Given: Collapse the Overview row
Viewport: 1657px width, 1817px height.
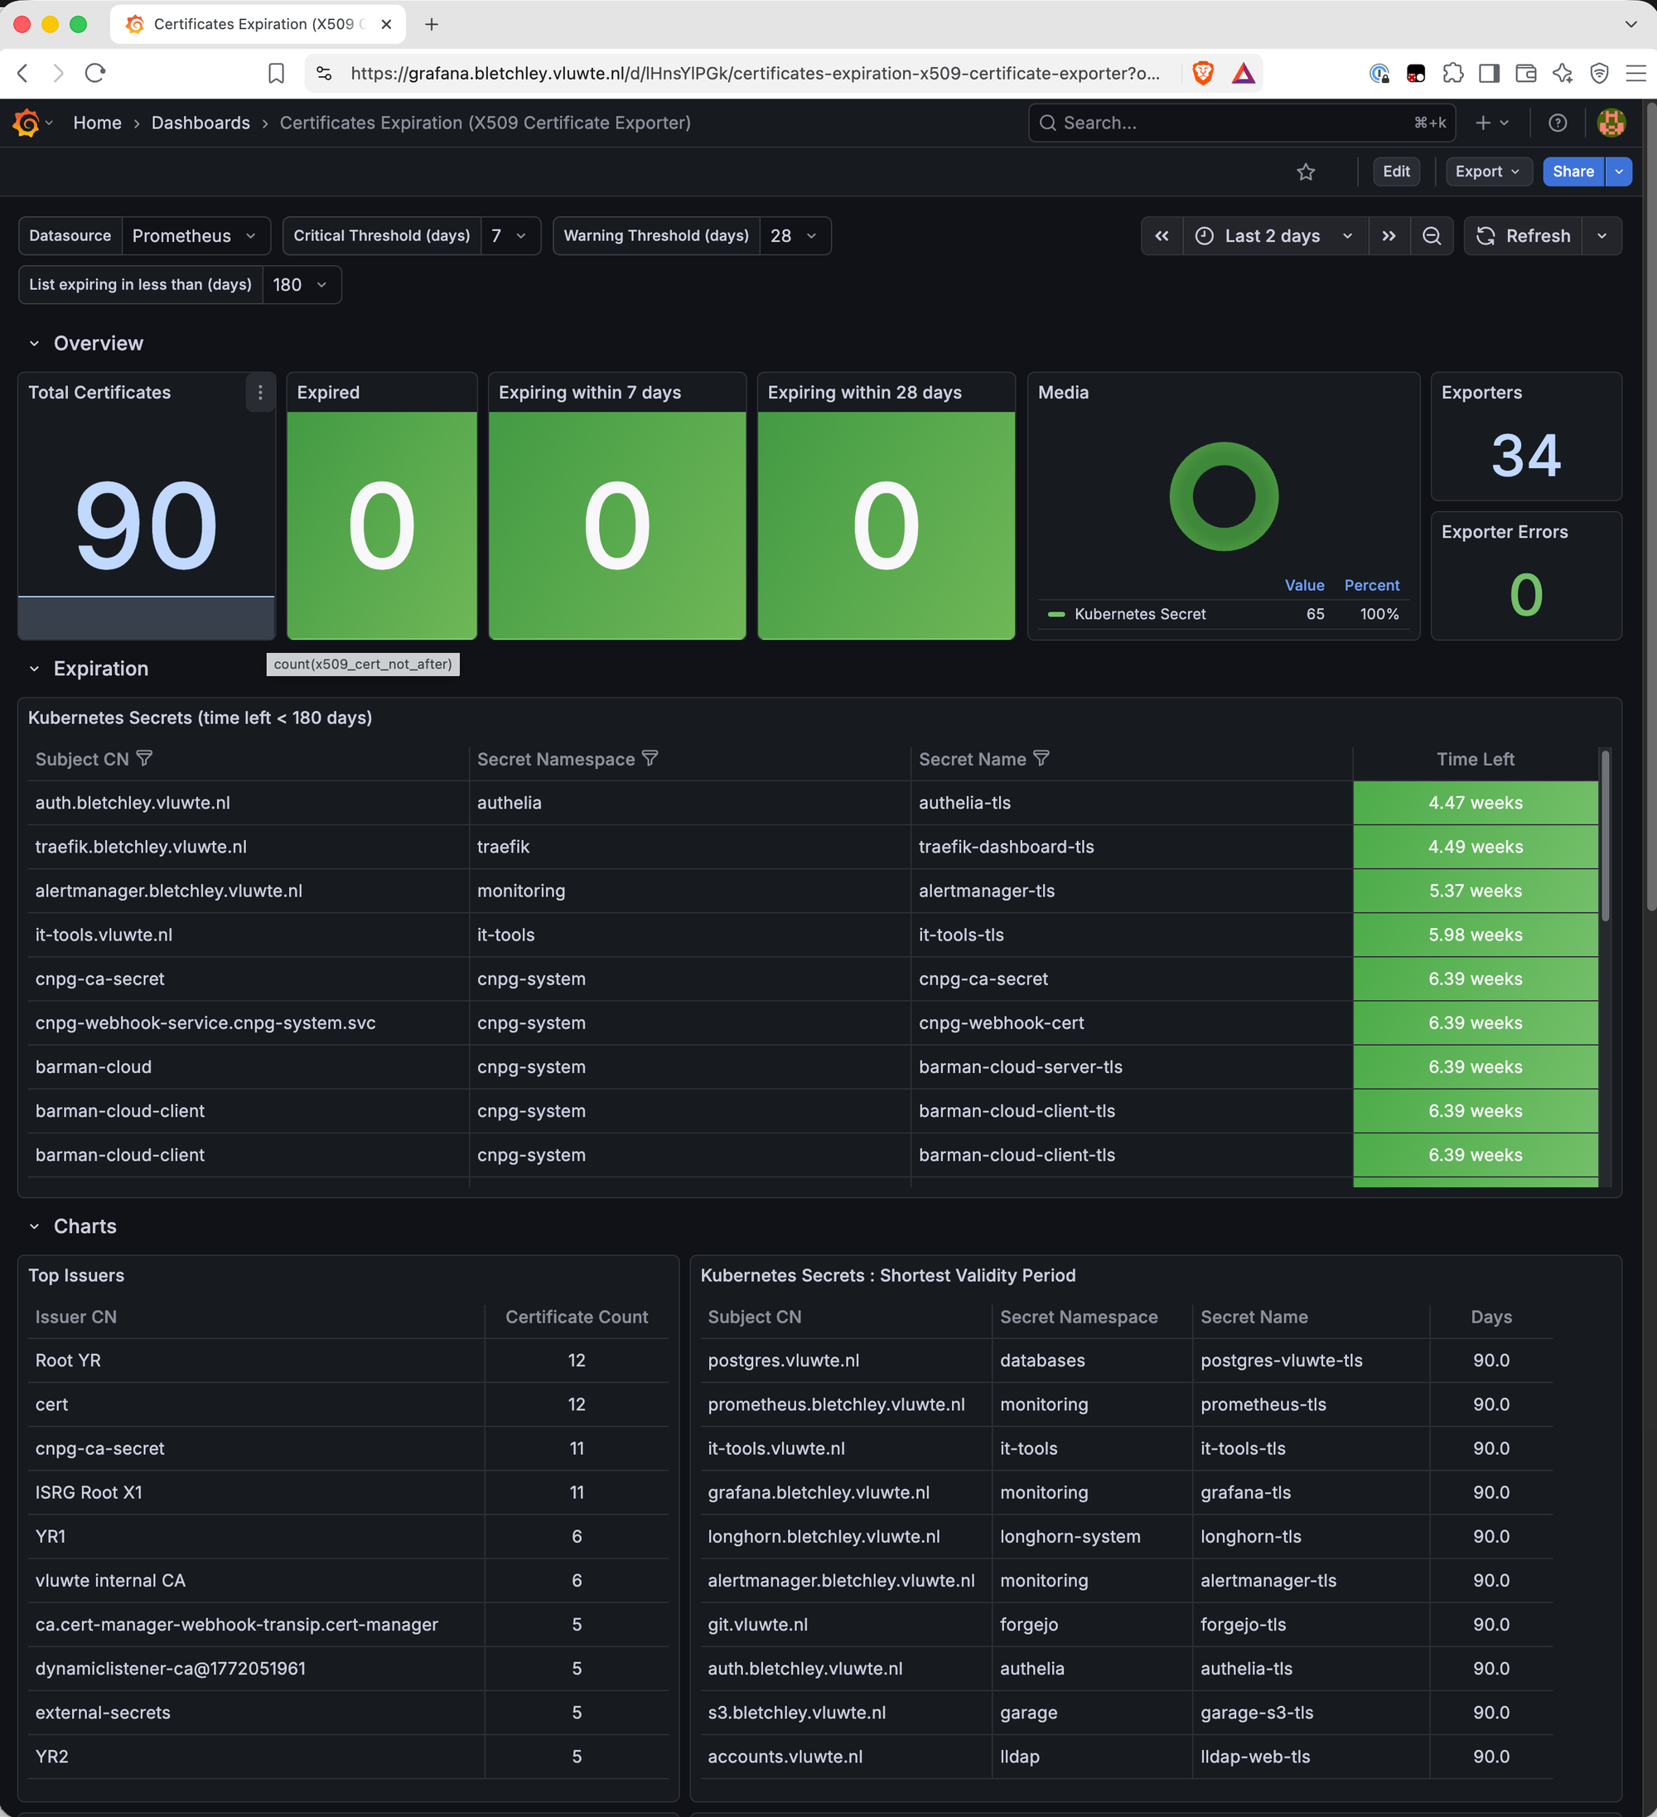Looking at the screenshot, I should 34,343.
